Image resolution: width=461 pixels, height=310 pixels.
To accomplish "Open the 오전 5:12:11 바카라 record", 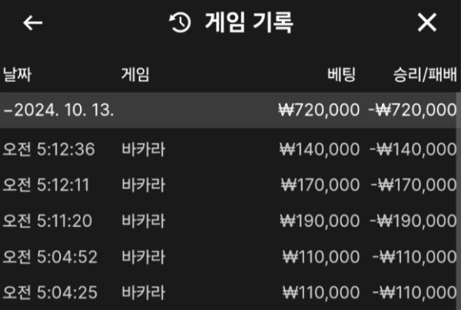I will coord(230,185).
